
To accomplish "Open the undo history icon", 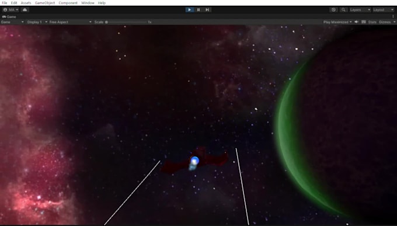I will (x=333, y=9).
